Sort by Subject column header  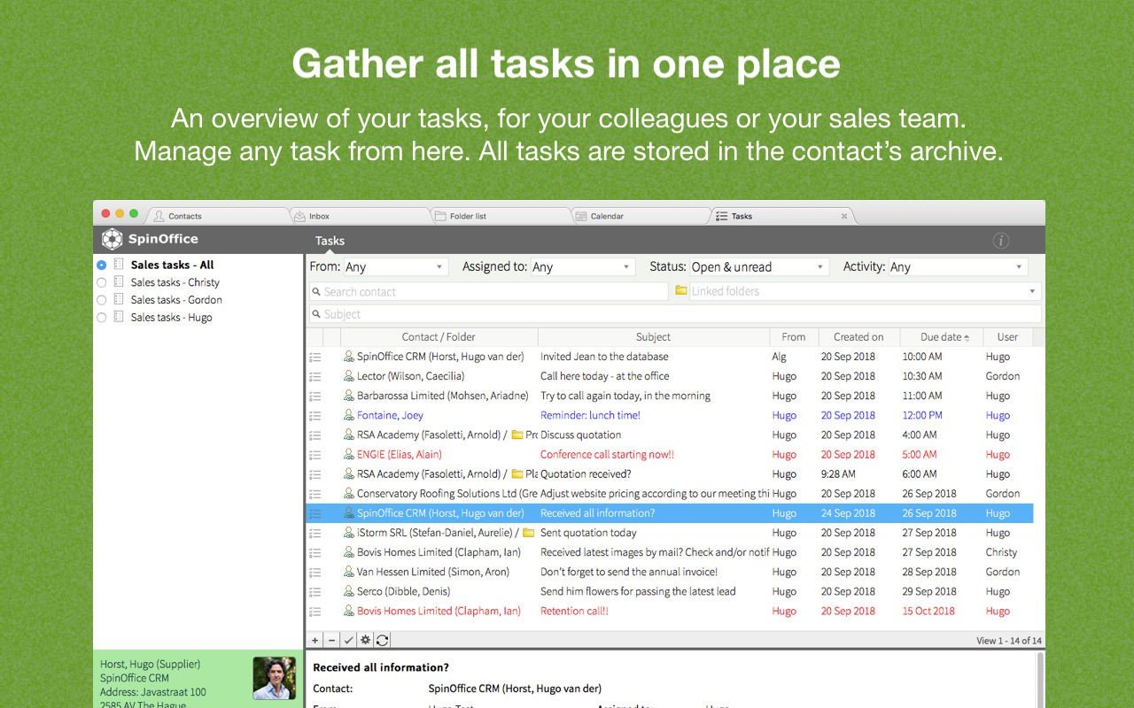(x=653, y=337)
